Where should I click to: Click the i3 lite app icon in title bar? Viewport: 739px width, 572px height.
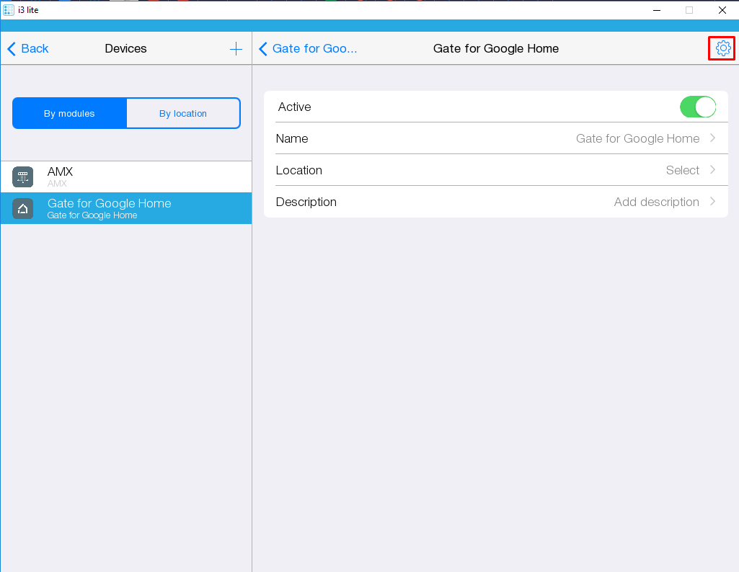[9, 10]
